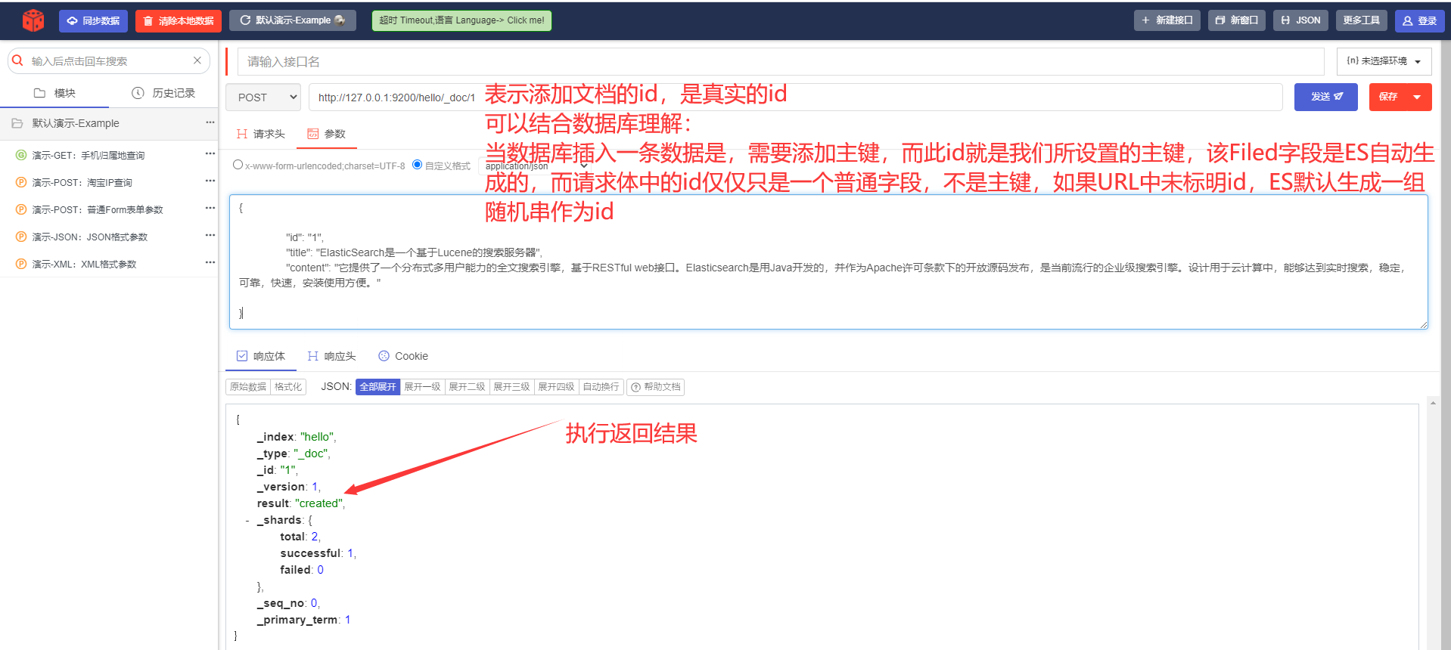Click 新窗口 new window button
The height and width of the screenshot is (650, 1451).
1237,20
